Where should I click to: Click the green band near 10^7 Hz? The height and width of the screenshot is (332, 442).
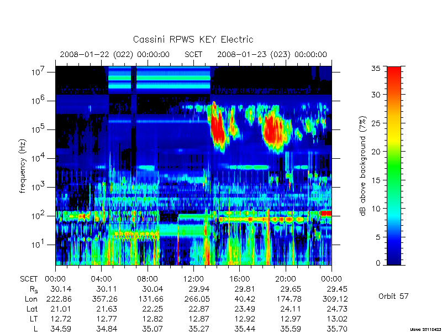159,77
